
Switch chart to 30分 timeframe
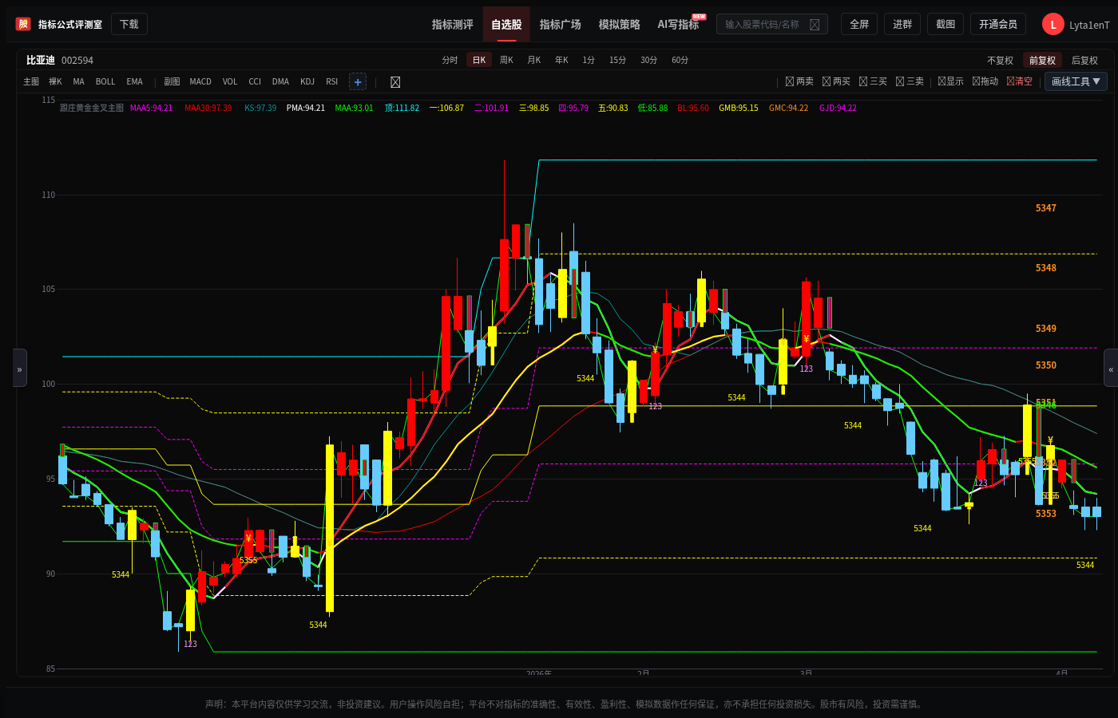[x=649, y=61]
